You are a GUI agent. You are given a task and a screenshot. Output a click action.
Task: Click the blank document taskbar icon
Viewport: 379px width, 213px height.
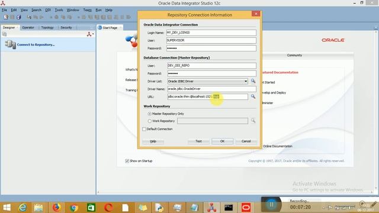[x=125, y=208]
